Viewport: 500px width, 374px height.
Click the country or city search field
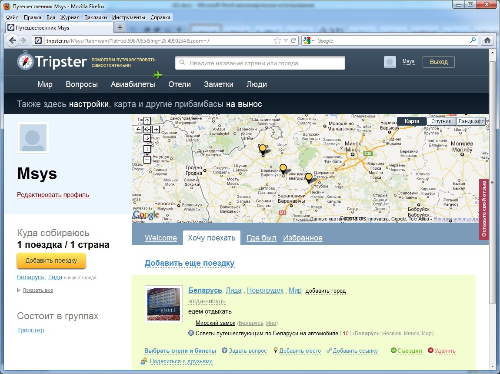coord(260,63)
